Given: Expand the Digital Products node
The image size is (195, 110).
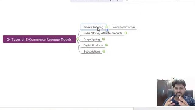Looking at the screenshot, I should click(106, 45).
